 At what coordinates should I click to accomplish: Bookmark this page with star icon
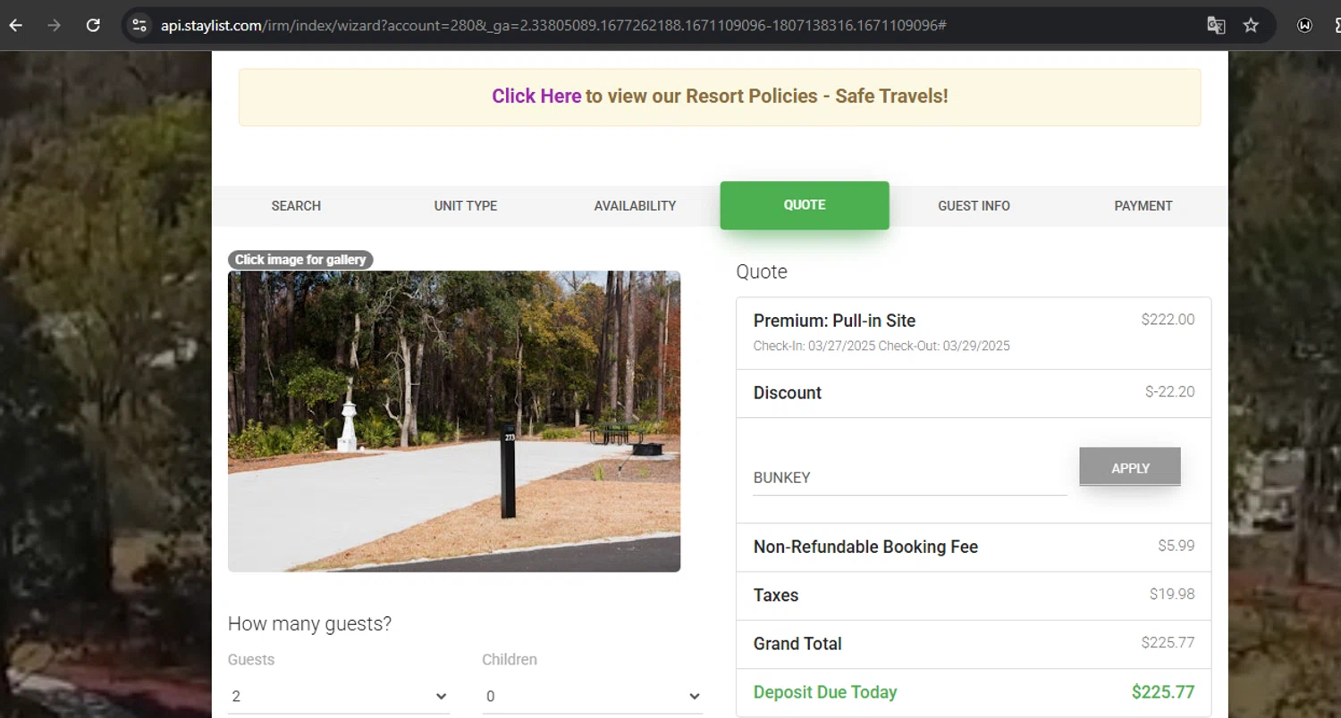(1251, 25)
